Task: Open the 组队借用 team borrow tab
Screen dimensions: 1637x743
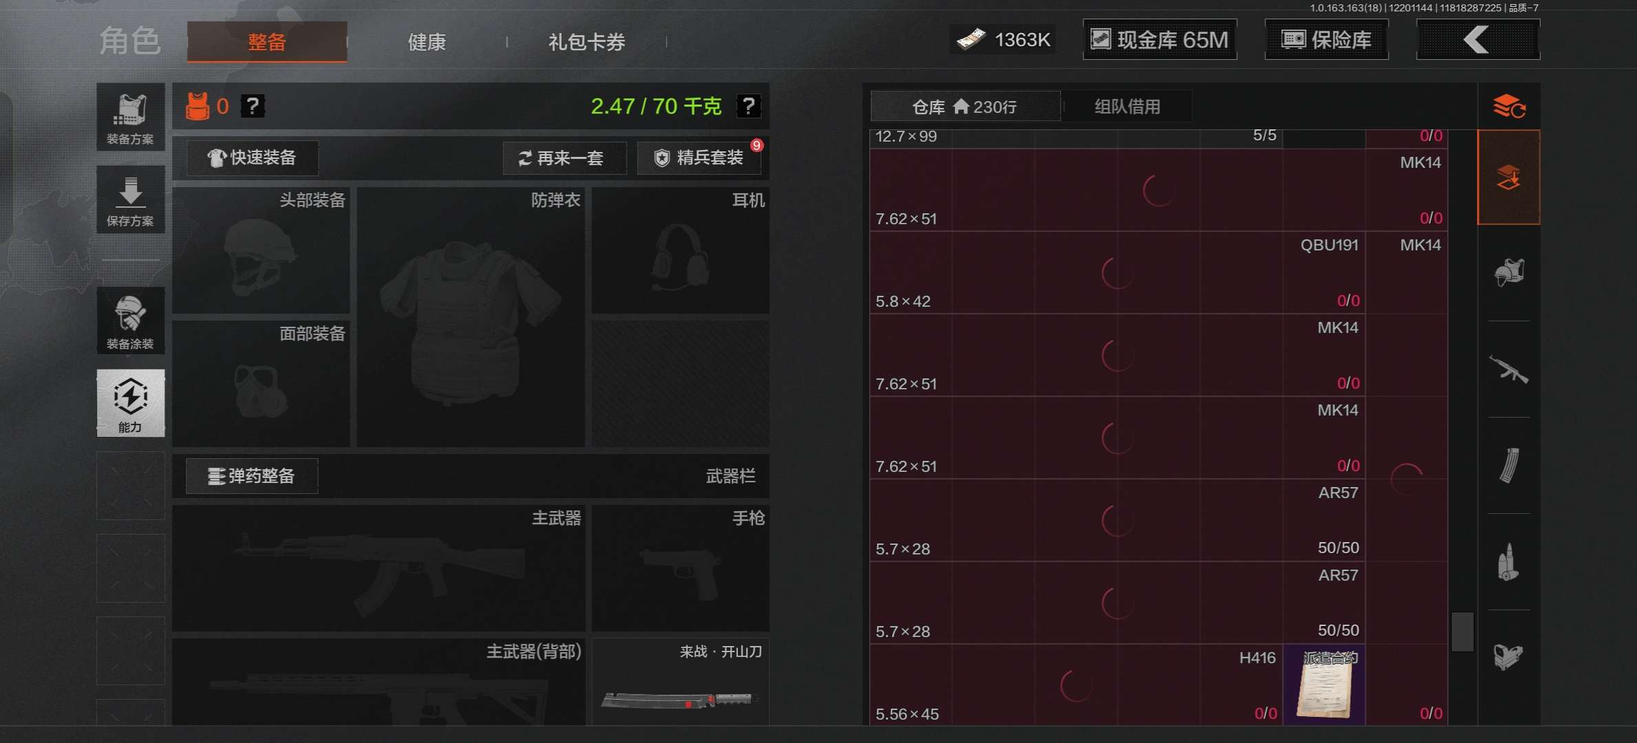Action: point(1127,107)
